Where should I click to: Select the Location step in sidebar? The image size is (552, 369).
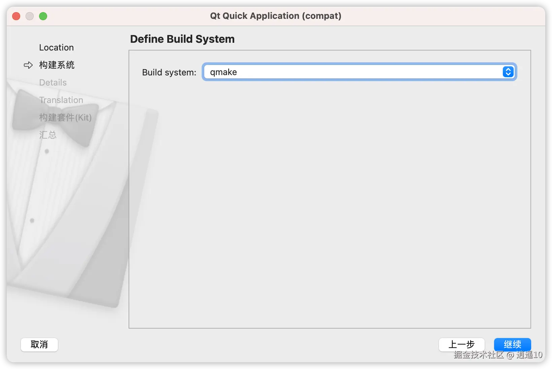click(x=57, y=47)
